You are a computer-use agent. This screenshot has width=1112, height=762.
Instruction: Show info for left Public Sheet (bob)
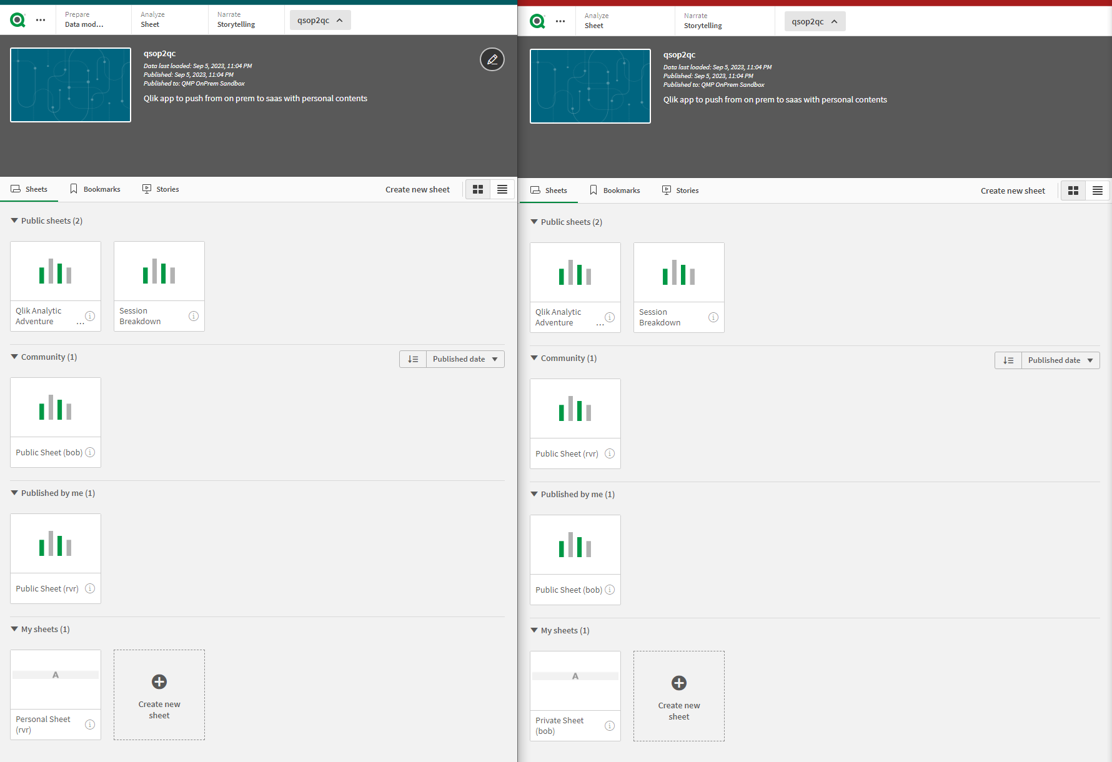90,452
